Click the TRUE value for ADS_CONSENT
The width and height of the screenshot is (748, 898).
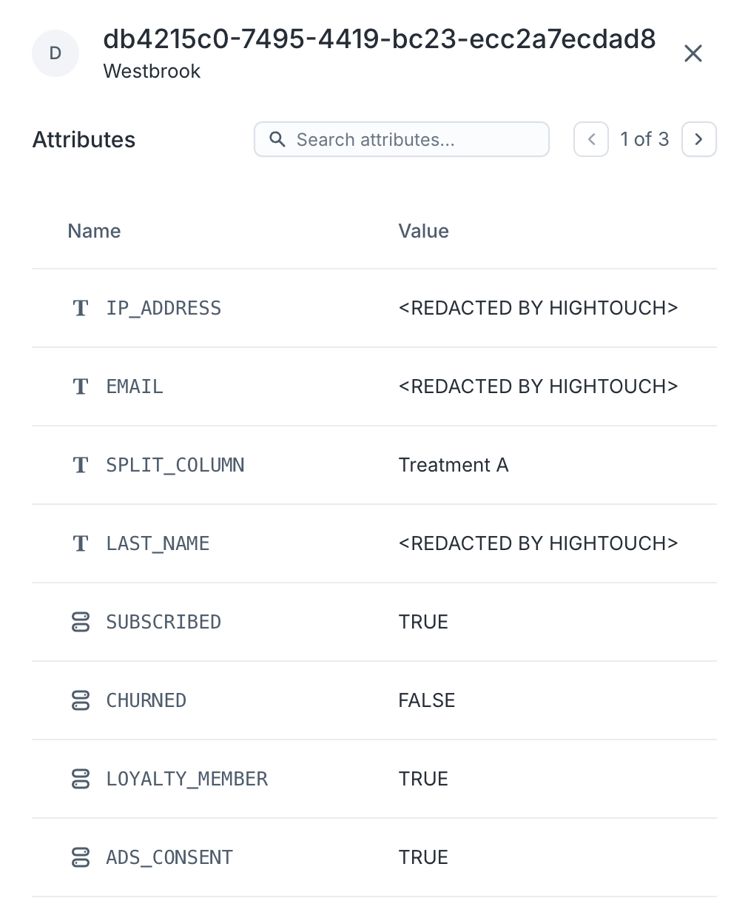point(423,857)
